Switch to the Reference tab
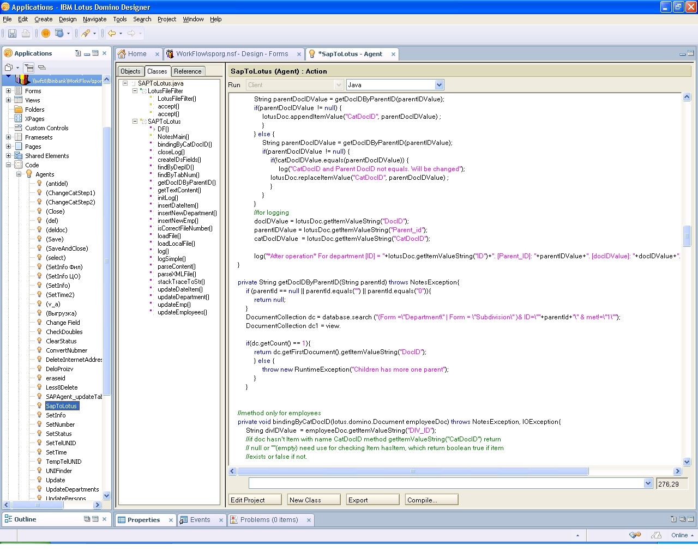 pyautogui.click(x=188, y=71)
